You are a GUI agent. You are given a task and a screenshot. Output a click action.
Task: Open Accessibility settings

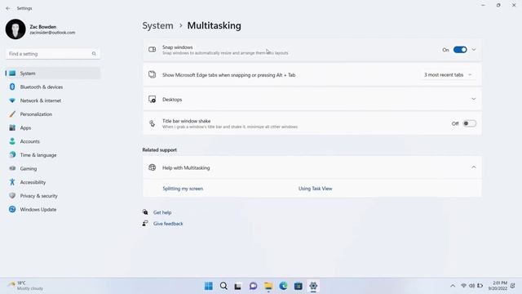[x=52, y=182]
